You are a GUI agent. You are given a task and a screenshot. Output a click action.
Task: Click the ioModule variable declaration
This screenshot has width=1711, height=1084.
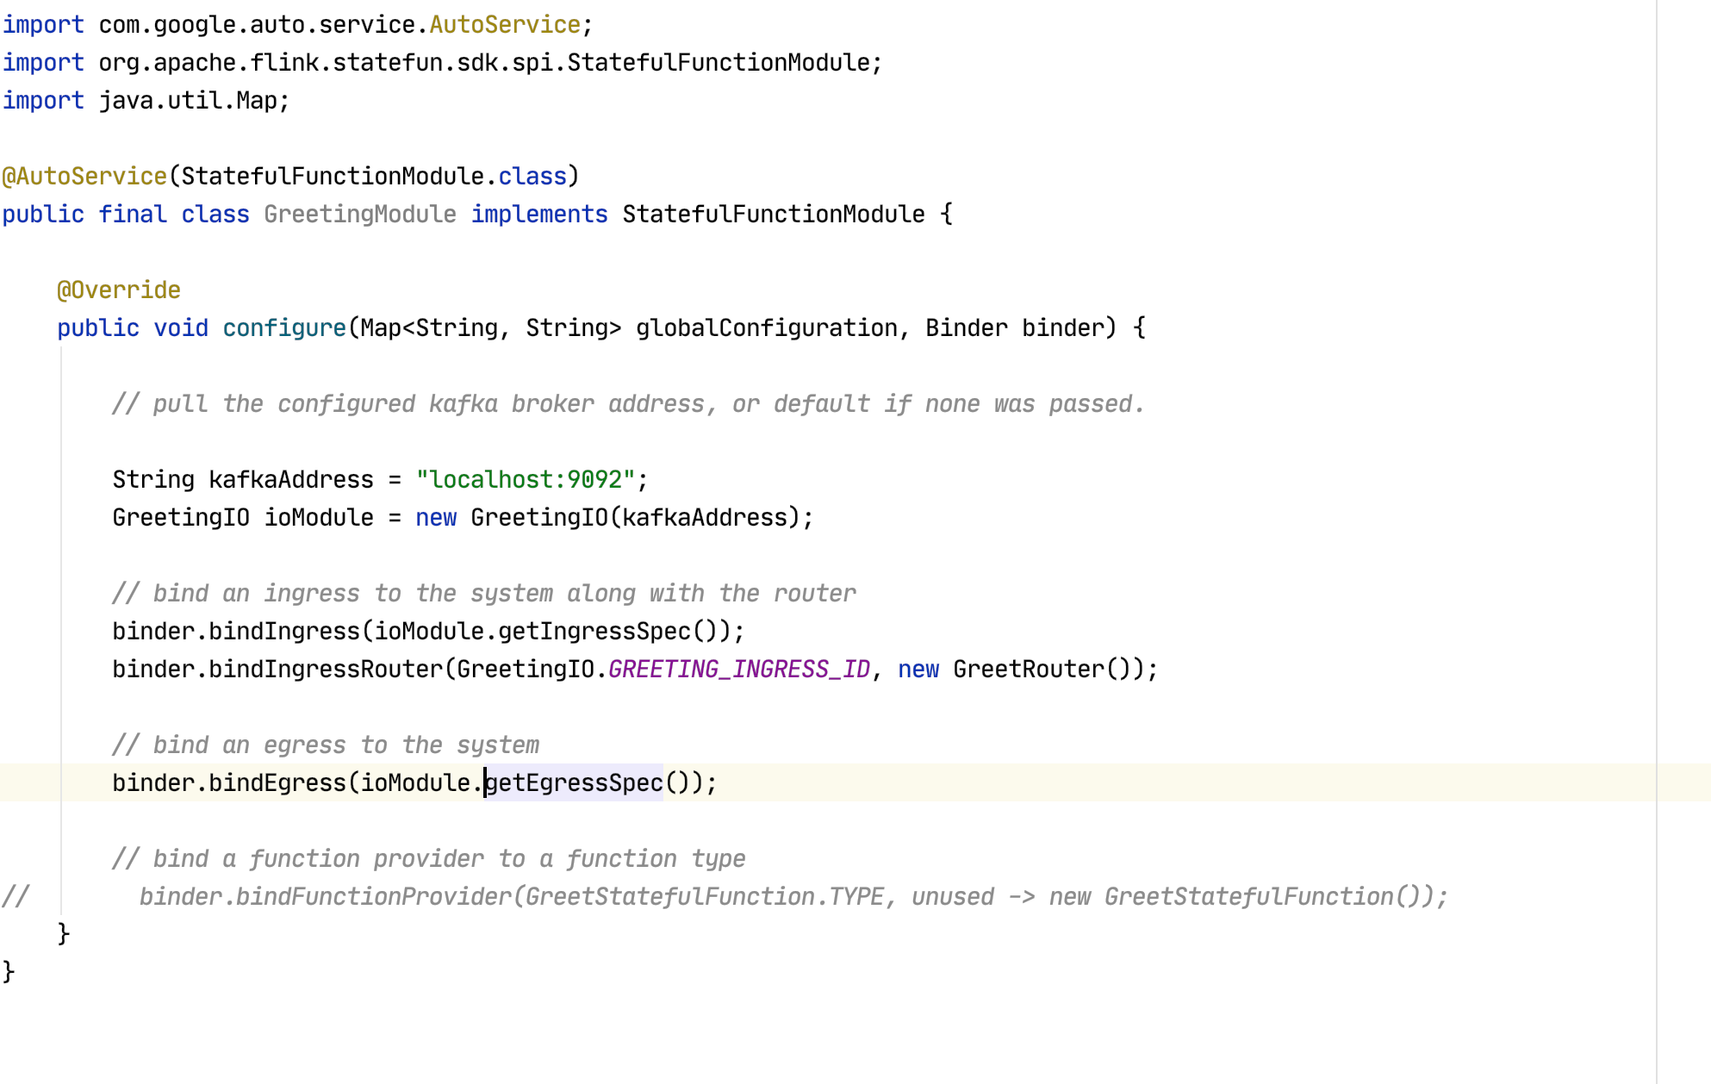click(x=319, y=518)
